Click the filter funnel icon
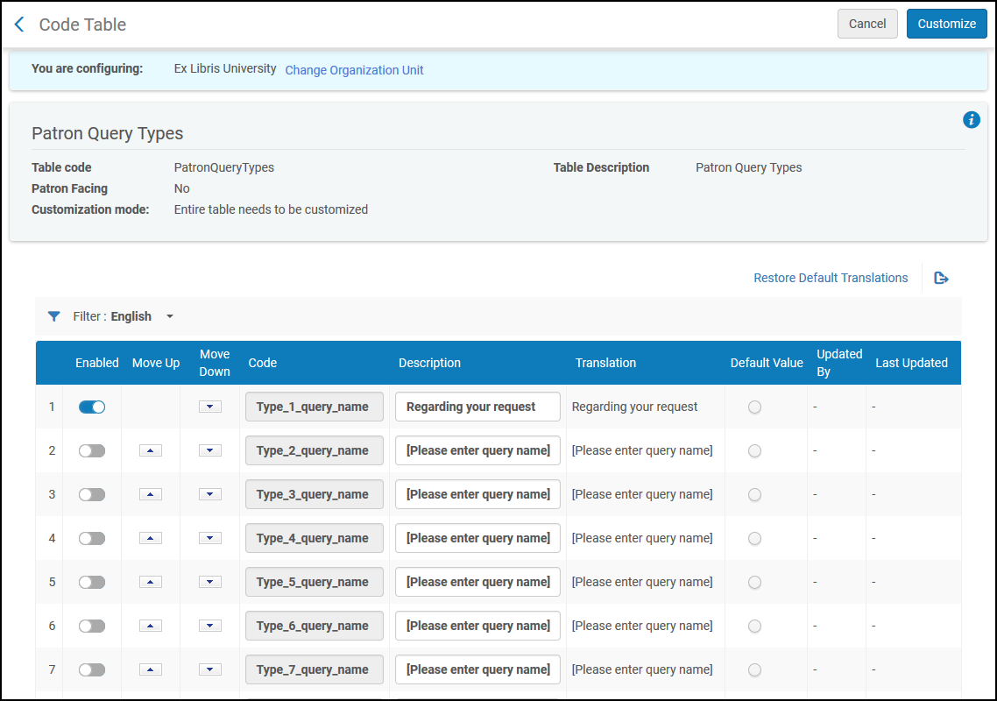Viewport: 997px width, 701px height. [54, 316]
